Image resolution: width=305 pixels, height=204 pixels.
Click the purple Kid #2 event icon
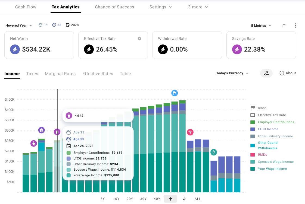tap(57, 132)
